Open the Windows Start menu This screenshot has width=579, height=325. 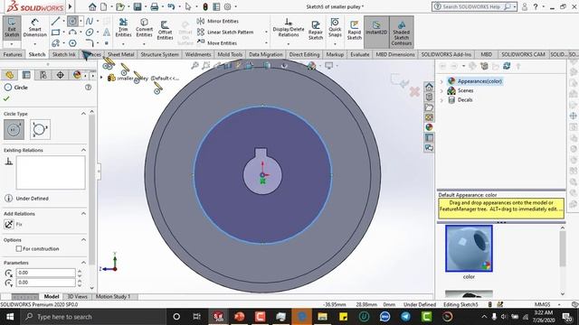click(x=10, y=317)
